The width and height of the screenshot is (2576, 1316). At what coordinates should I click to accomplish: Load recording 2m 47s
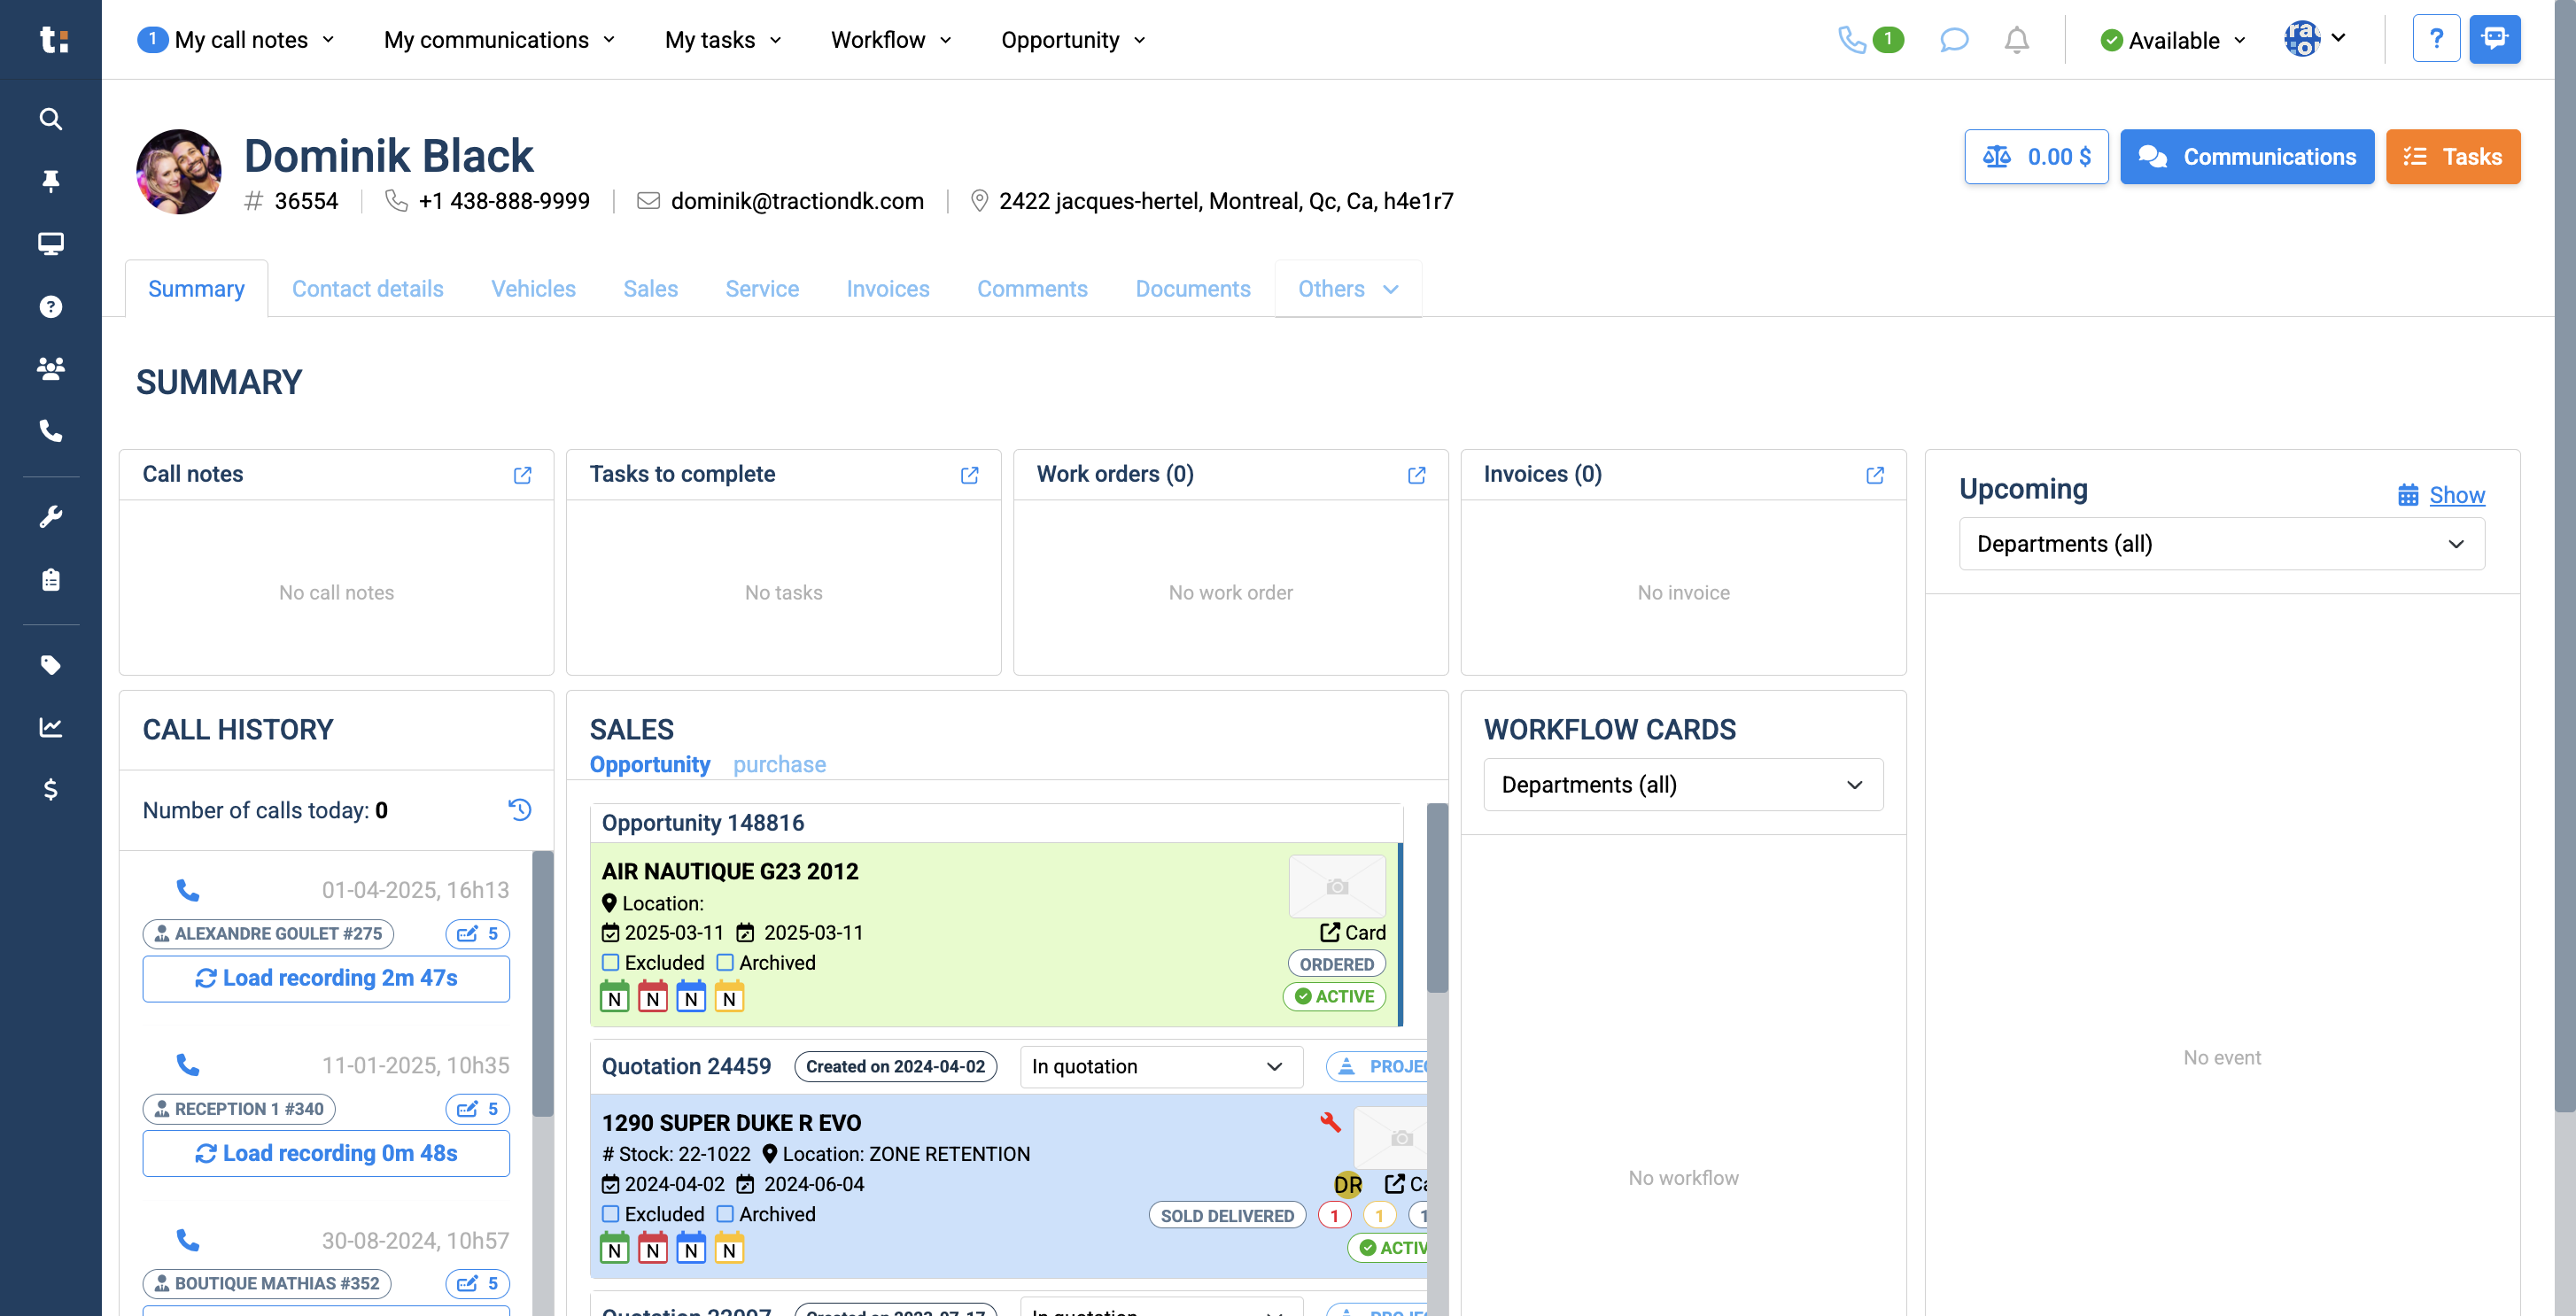[x=326, y=978]
